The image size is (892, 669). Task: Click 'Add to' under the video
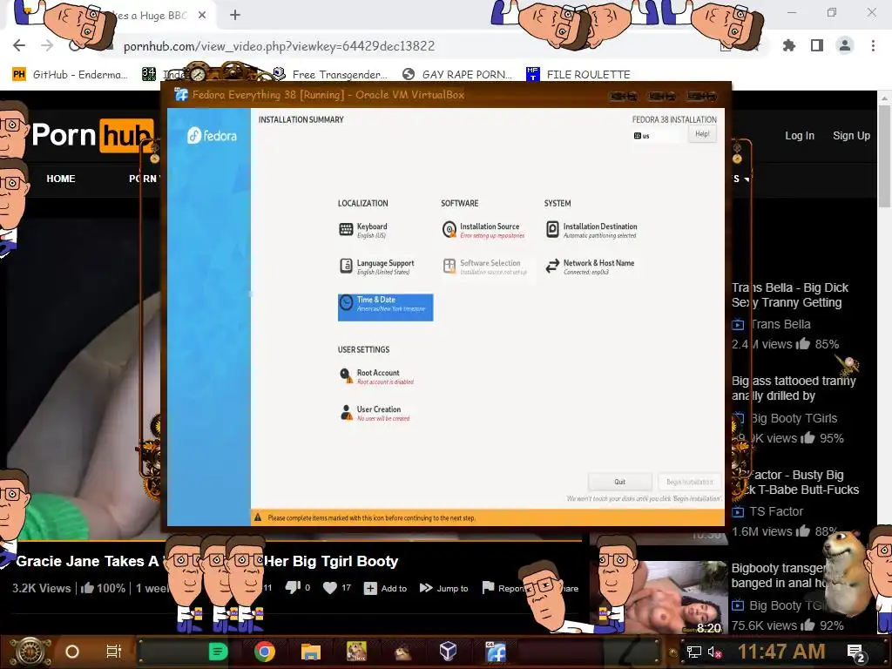tap(385, 588)
